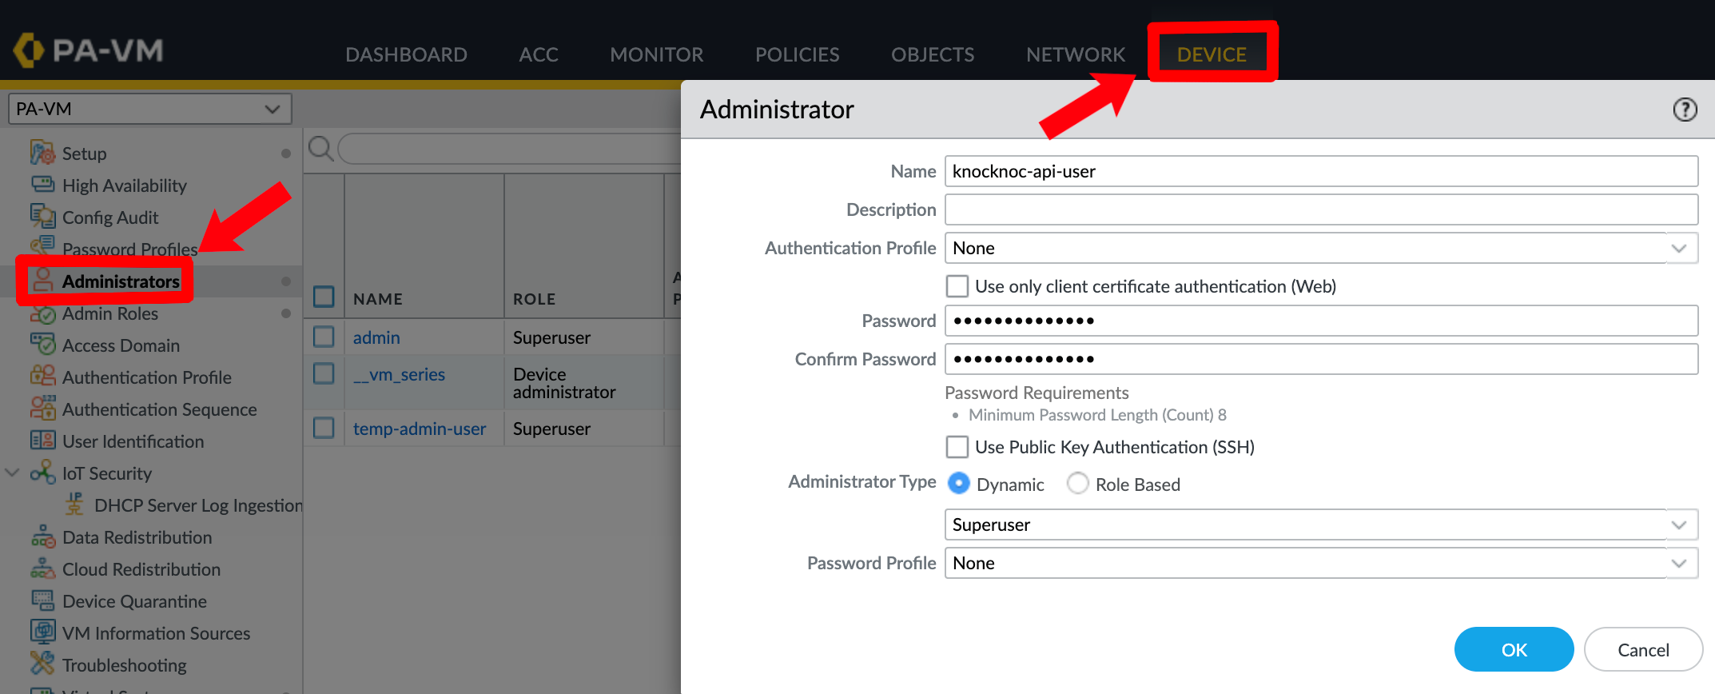
Task: Click the User Identification icon
Action: pyautogui.click(x=42, y=441)
